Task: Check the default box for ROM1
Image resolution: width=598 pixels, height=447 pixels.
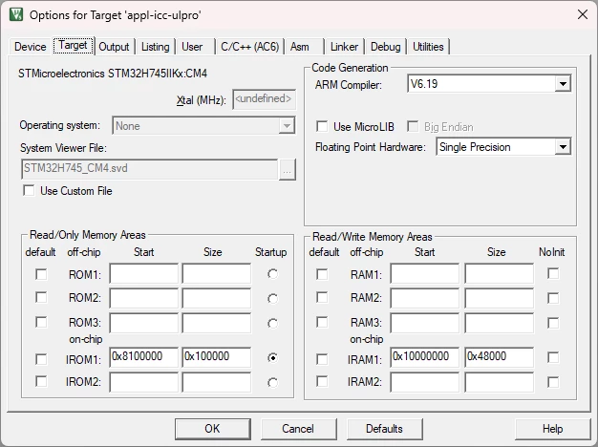Action: click(x=41, y=274)
